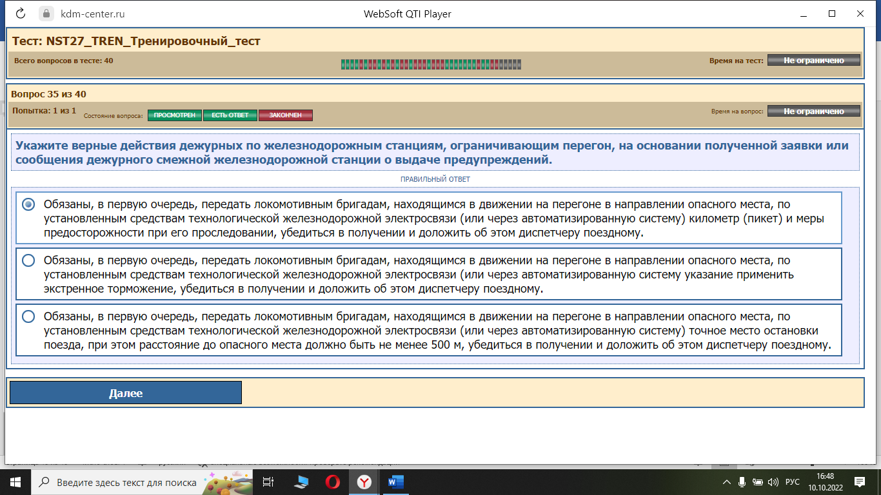Switch to Yandex Browser in taskbar
The image size is (881, 495).
point(364,481)
